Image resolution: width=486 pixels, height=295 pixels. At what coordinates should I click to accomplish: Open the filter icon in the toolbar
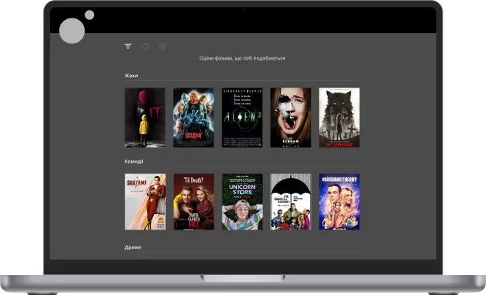click(128, 46)
